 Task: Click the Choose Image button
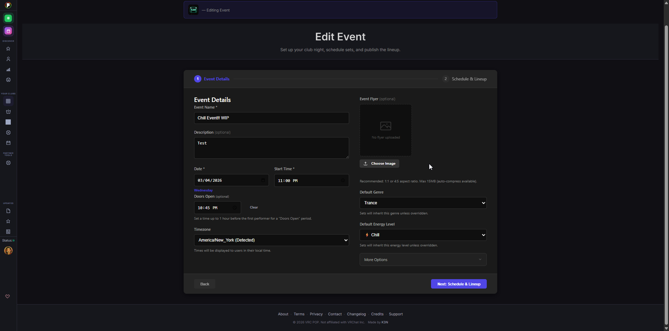click(379, 164)
